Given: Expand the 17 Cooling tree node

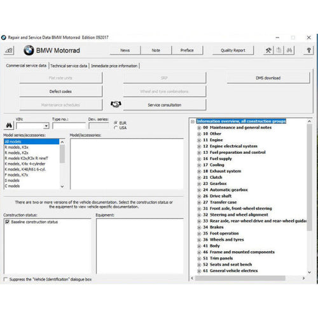Looking at the screenshot, I should click(199, 165).
